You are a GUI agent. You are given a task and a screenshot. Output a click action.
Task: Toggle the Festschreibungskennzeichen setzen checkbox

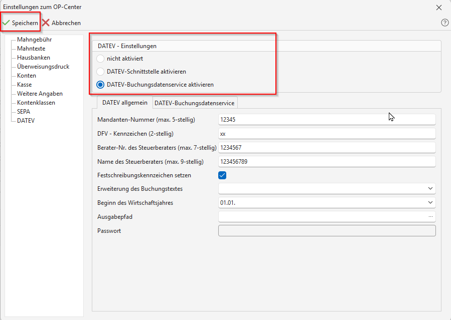[x=222, y=175]
